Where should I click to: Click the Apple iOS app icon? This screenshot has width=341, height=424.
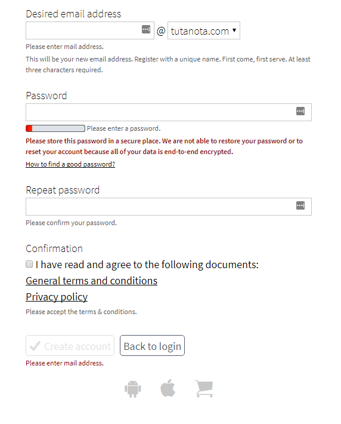(x=168, y=388)
